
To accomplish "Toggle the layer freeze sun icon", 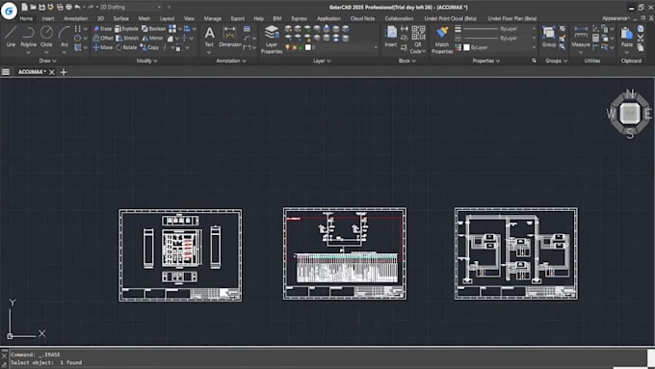I will 294,47.
